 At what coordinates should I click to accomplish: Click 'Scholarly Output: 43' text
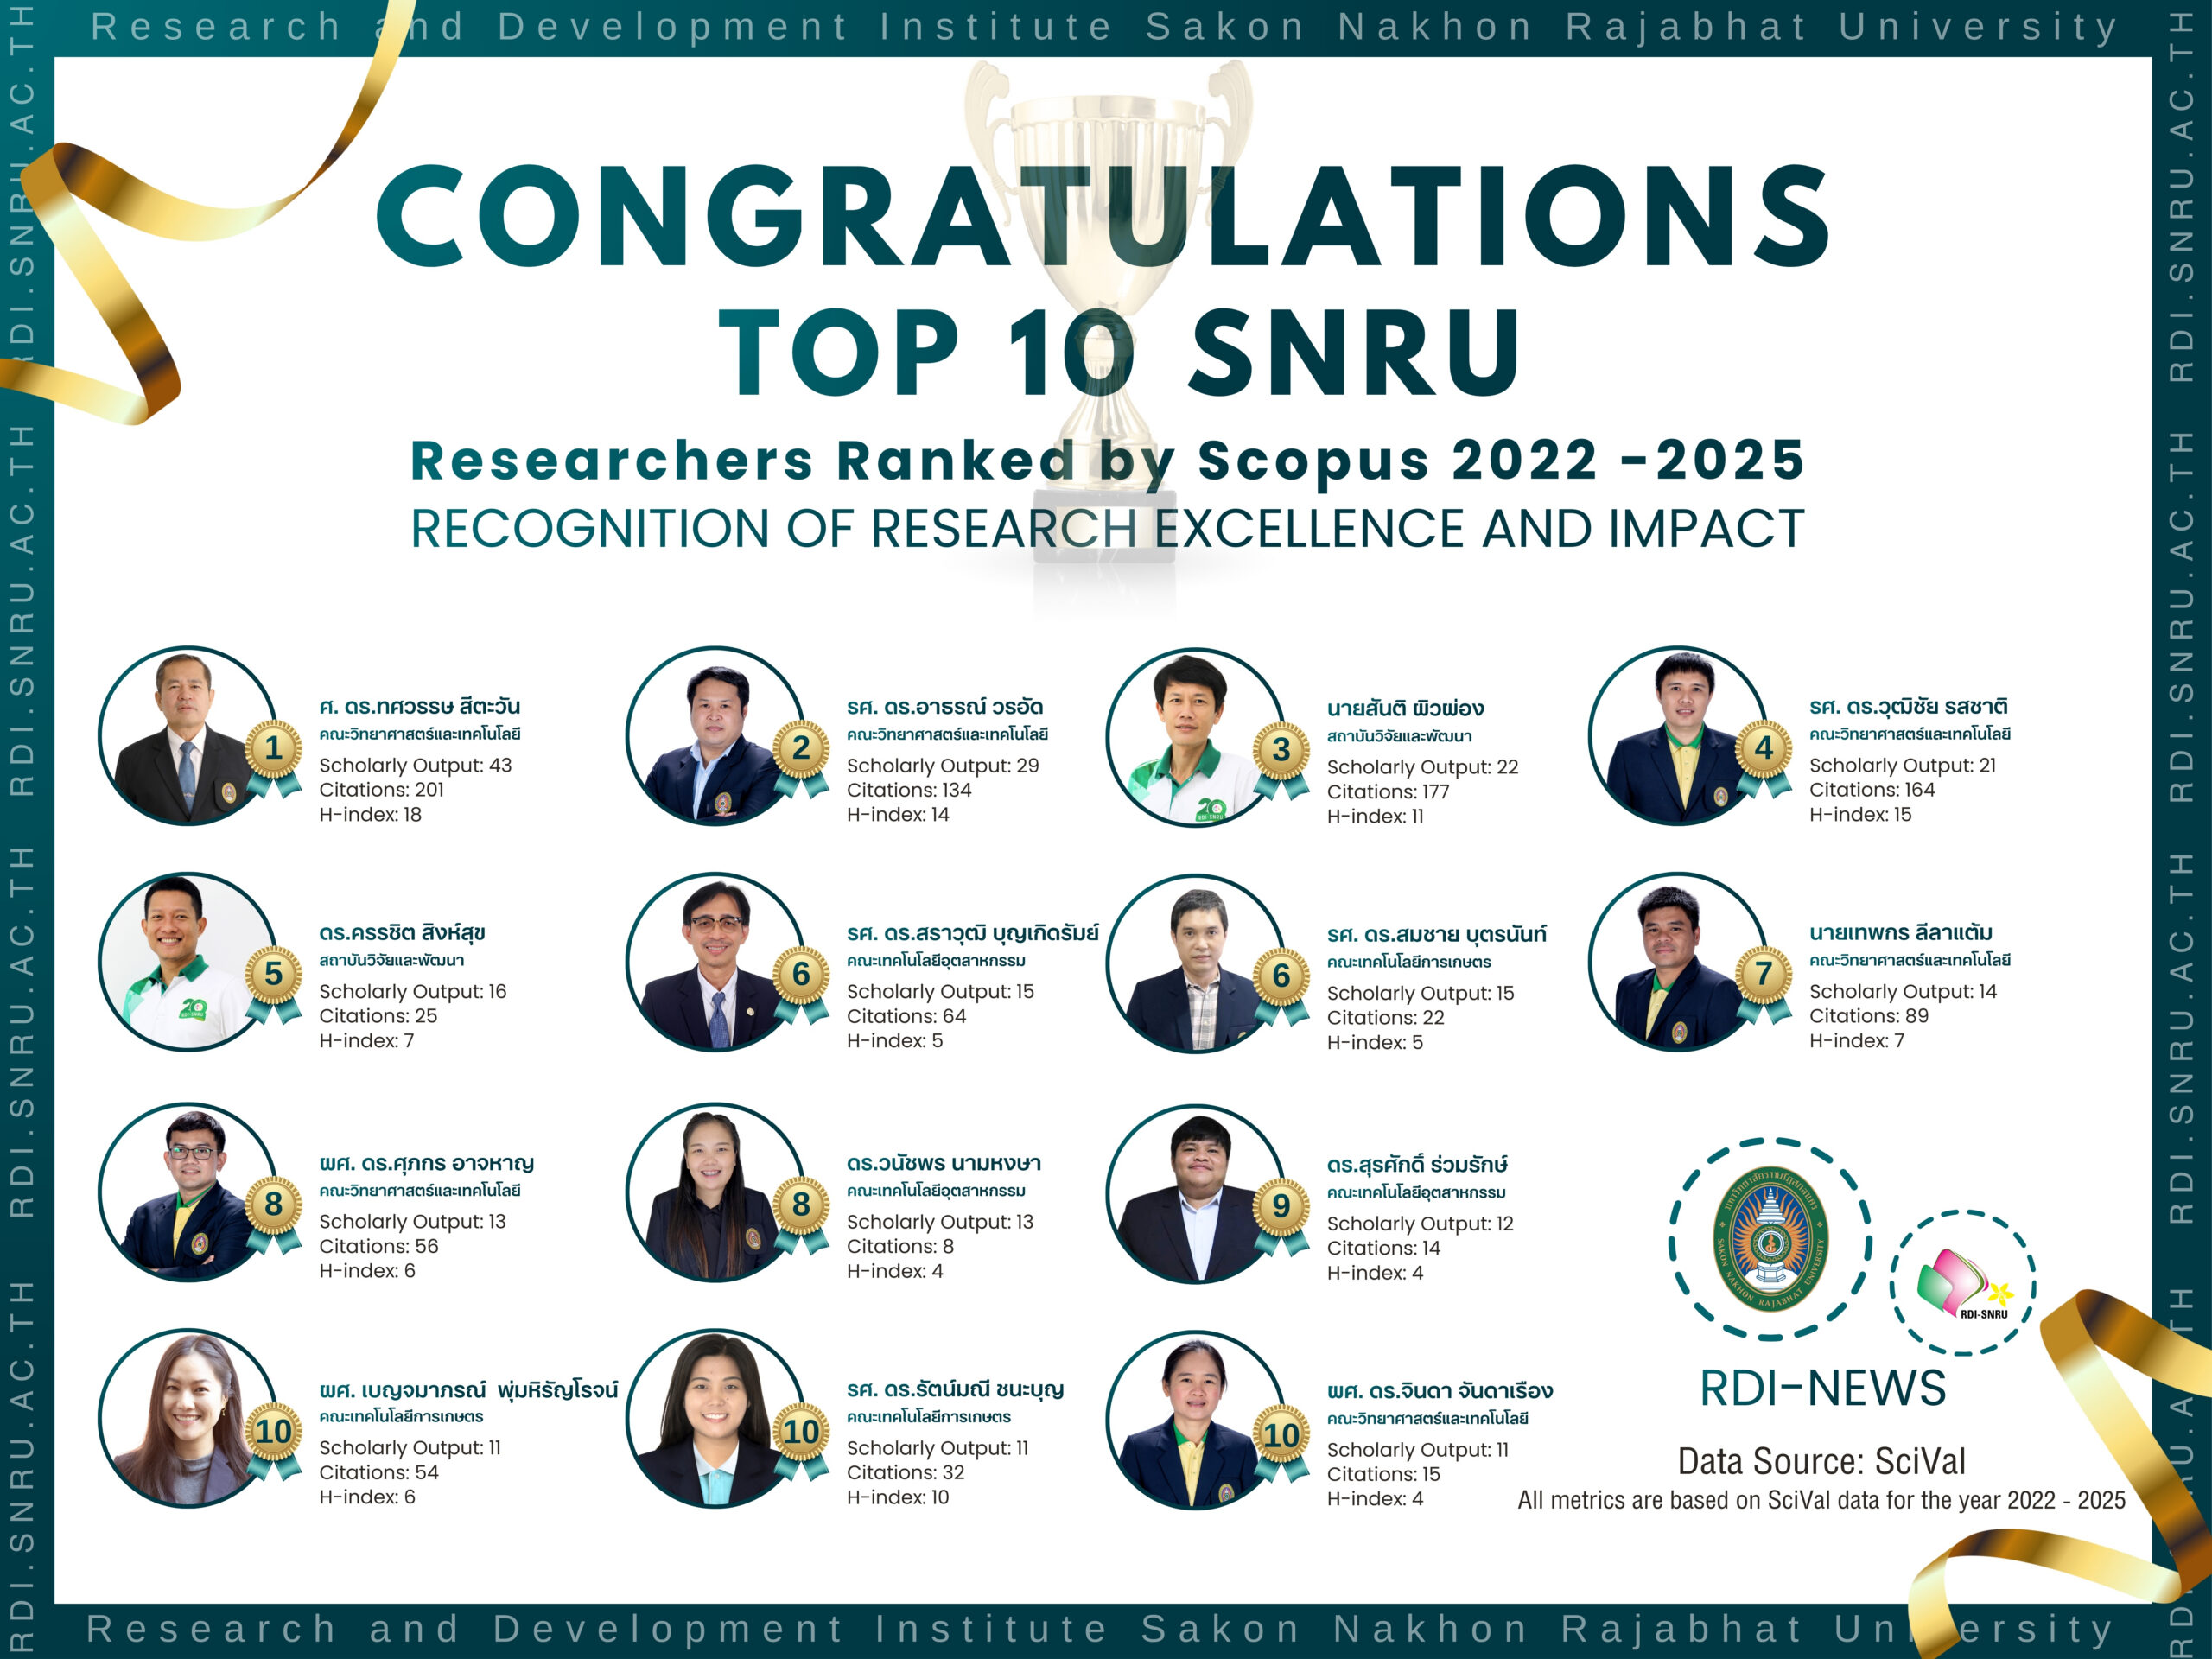(415, 766)
